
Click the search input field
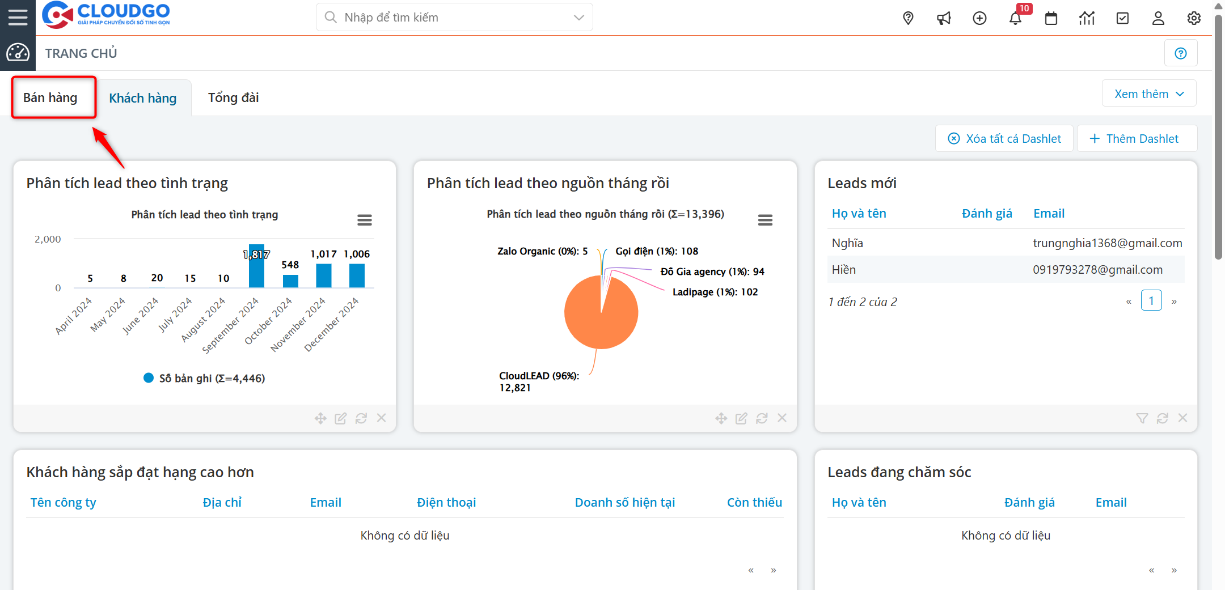coord(448,18)
